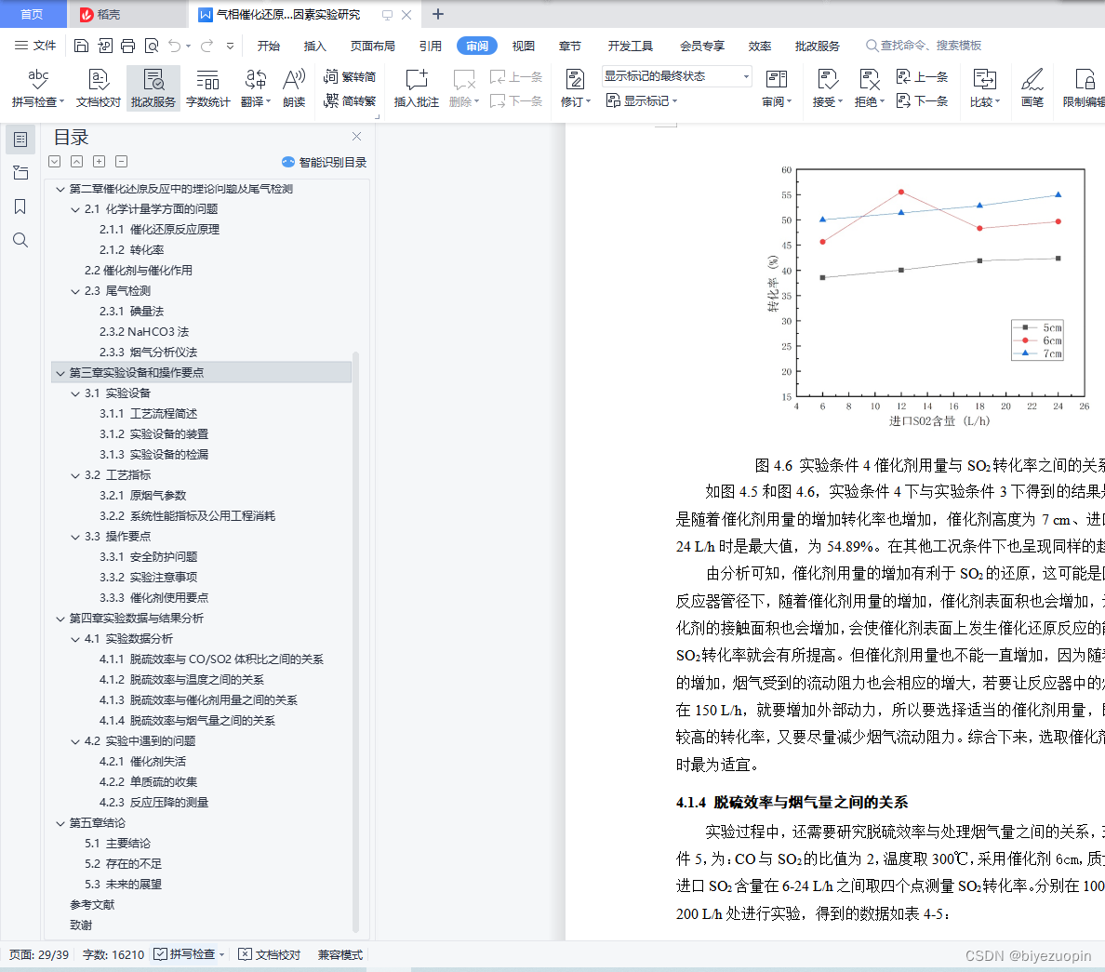The height and width of the screenshot is (972, 1105).
Task: Open the 比较 compare documents tool
Action: coord(984,88)
